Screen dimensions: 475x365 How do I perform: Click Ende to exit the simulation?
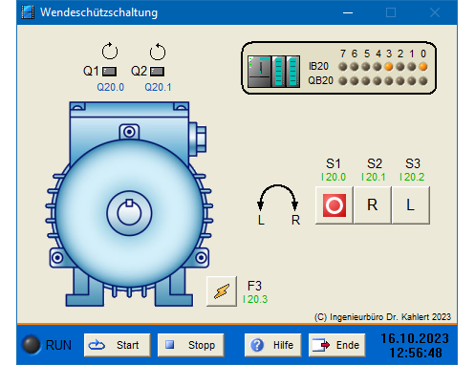point(337,345)
